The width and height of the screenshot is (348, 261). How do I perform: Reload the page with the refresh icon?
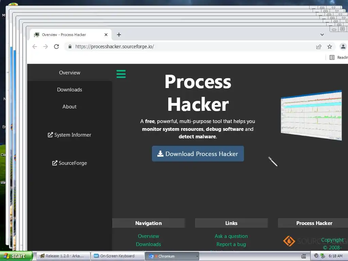(56, 47)
